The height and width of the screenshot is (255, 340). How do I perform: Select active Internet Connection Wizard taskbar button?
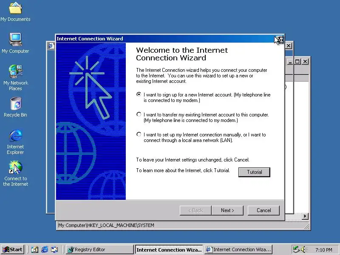click(169, 249)
